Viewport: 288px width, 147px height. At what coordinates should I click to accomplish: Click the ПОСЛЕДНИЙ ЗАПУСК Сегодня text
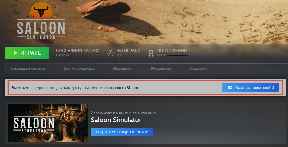coord(78,53)
